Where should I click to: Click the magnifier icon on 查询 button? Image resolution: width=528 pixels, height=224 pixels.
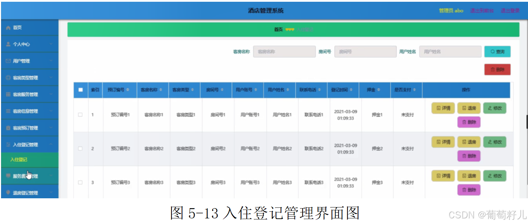(492, 51)
